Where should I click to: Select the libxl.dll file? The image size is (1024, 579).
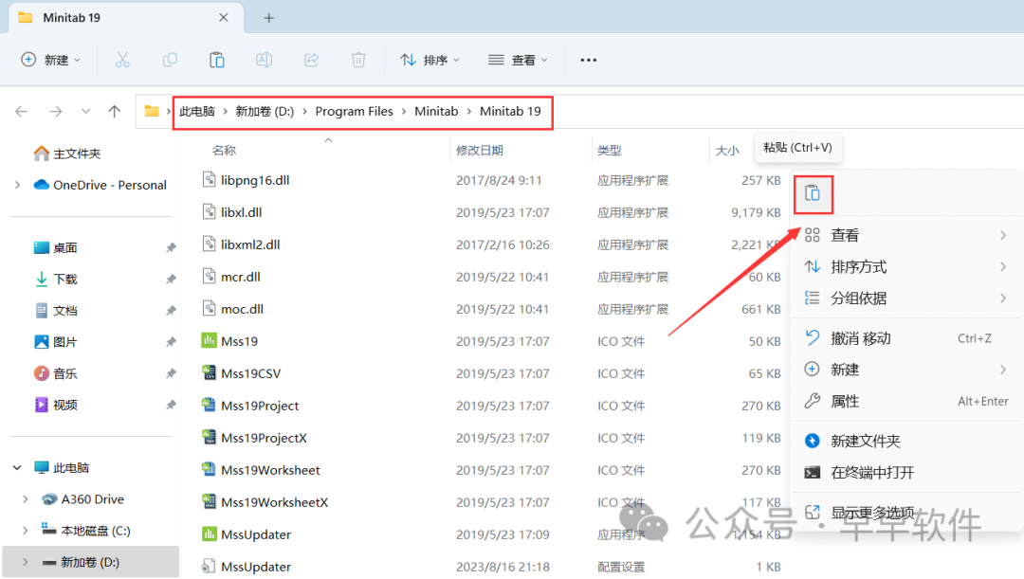(241, 212)
